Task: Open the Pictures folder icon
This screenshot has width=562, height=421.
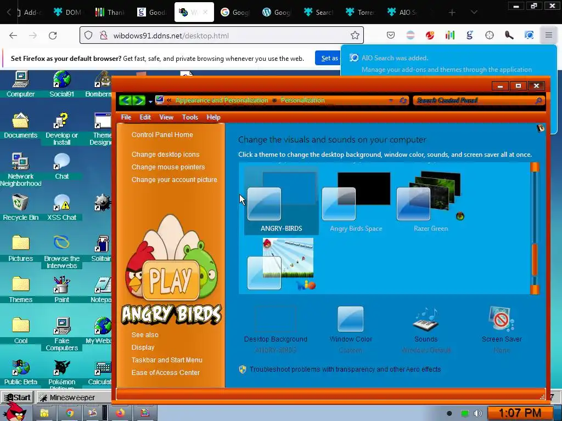Action: point(20,249)
